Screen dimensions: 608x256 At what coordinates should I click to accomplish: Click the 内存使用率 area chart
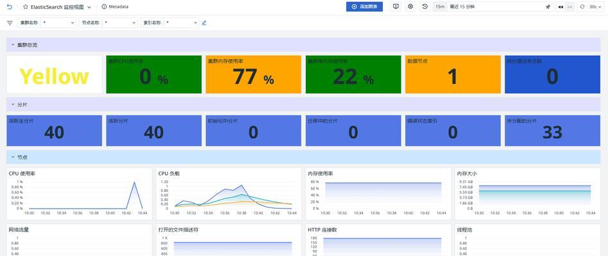pyautogui.click(x=383, y=195)
